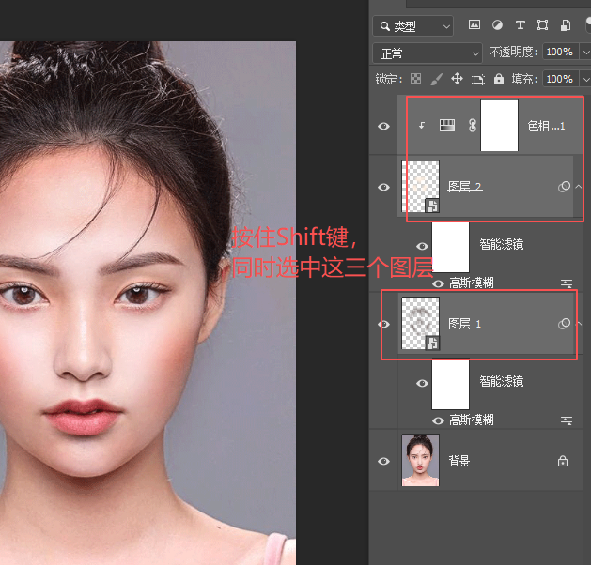Click the shape layer filter icon
Viewport: 591px width, 565px height.
click(x=542, y=24)
